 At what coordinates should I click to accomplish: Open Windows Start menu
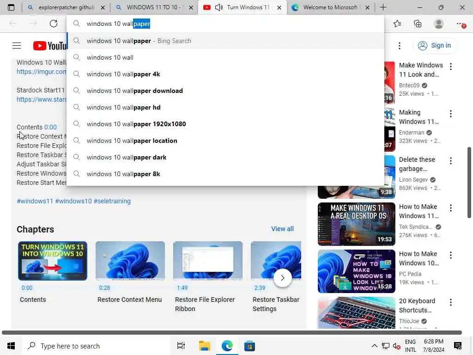[11, 346]
